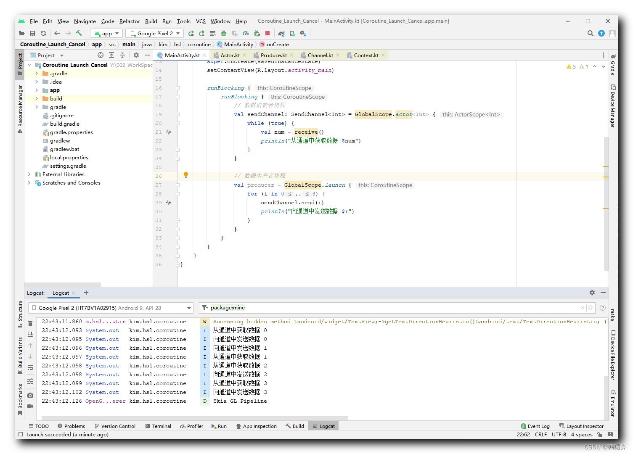Collapse Coroutine_Launch_Cancel project root

29,65
